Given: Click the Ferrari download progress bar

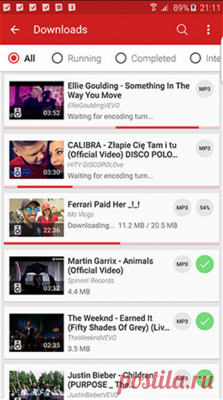Looking at the screenshot, I should point(111,243).
